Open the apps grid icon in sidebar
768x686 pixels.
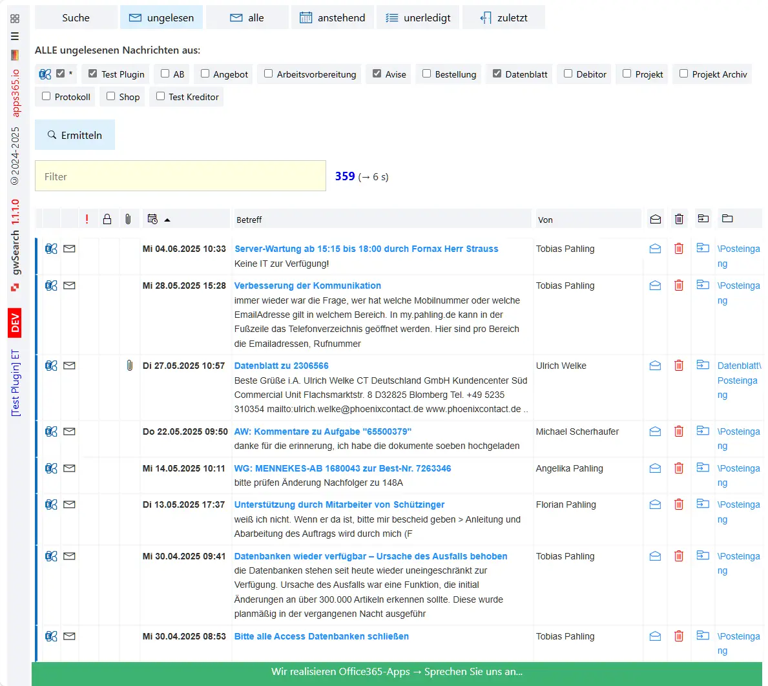(15, 19)
